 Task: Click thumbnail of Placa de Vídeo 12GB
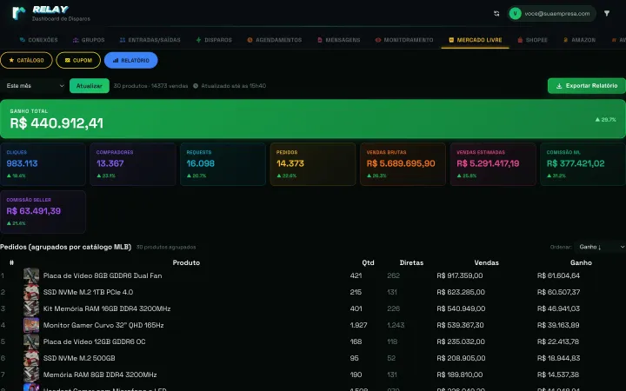pyautogui.click(x=31, y=342)
